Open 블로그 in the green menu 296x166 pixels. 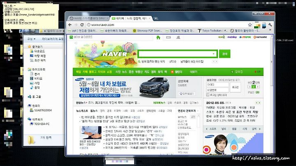(x=92, y=72)
